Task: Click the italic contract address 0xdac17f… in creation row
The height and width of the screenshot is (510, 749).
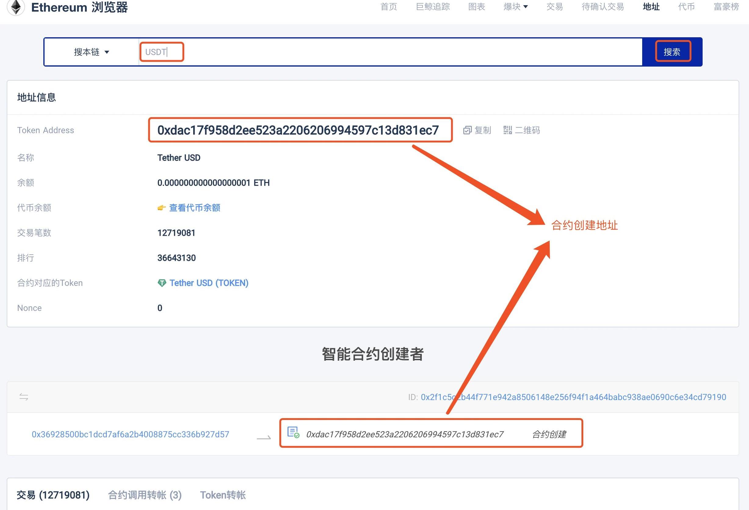Action: pos(405,435)
